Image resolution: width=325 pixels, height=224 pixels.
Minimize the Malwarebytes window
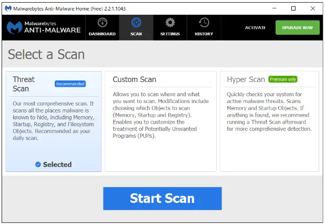pos(274,8)
